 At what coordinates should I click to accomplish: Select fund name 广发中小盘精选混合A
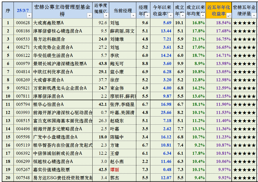pos(55,137)
